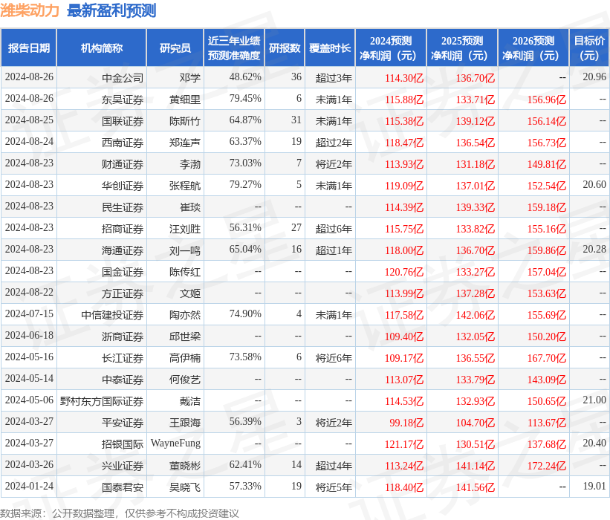Click the 2026预测净利润 header
This screenshot has height=520, width=610.
tap(533, 48)
